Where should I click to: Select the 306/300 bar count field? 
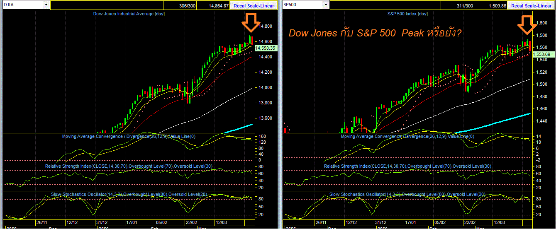[x=180, y=6]
